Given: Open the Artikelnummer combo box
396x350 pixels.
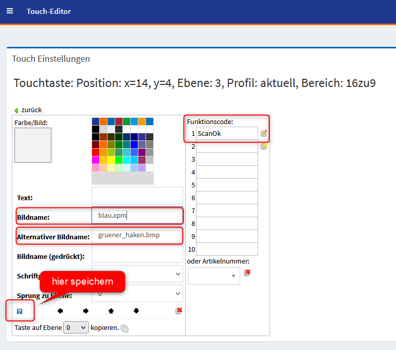Looking at the screenshot, I should click(213, 276).
